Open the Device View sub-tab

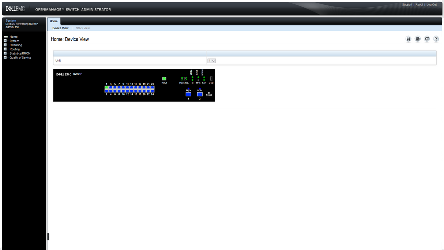[x=60, y=28]
